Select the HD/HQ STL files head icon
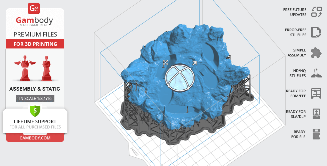 316,73
